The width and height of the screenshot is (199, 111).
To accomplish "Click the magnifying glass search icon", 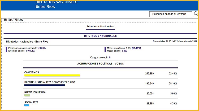I will coord(196,14).
